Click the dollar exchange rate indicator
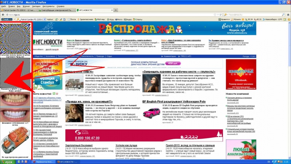The height and width of the screenshot is (164, 291). point(249,19)
